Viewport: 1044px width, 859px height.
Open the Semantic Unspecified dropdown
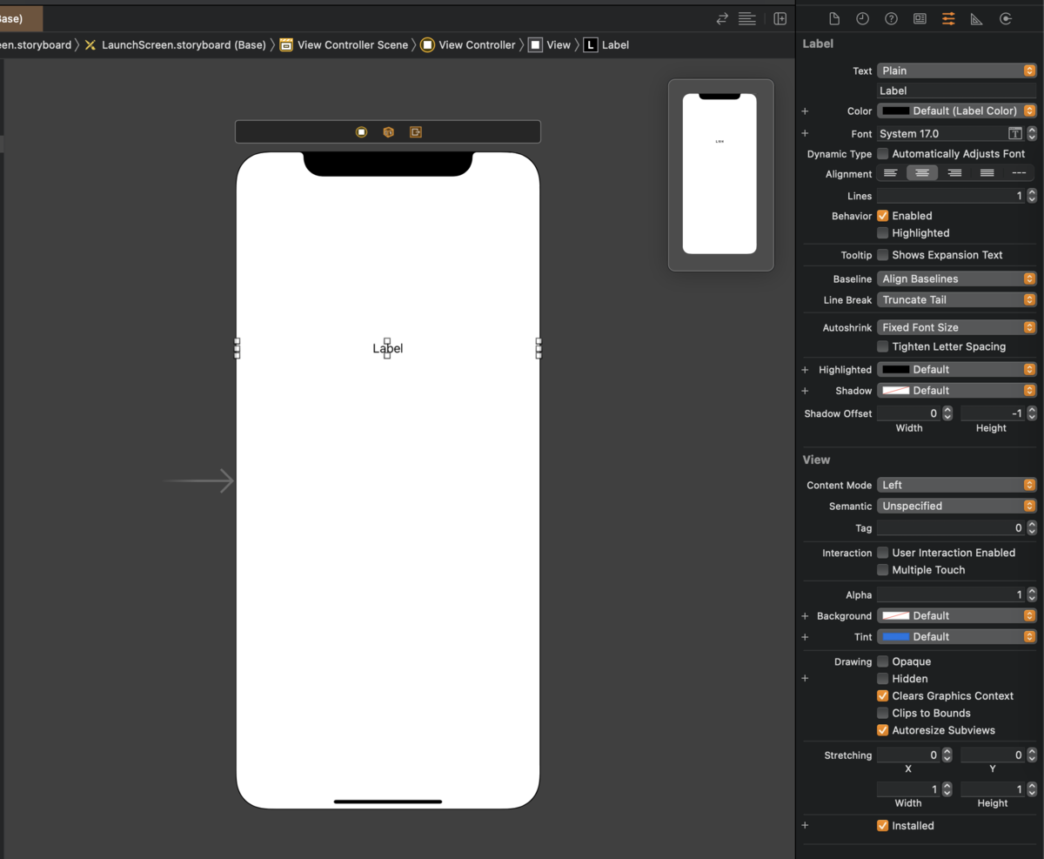(x=956, y=507)
